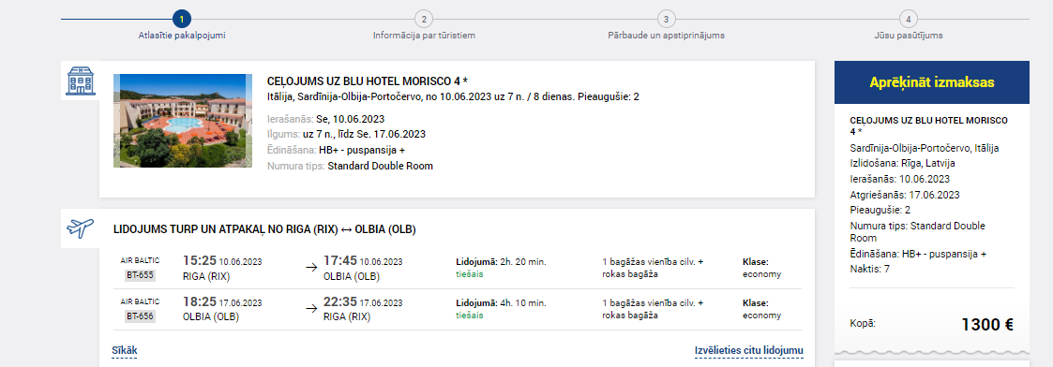
Task: Select step 3 circle Pārbaude un apstiprinājums
Action: (666, 19)
